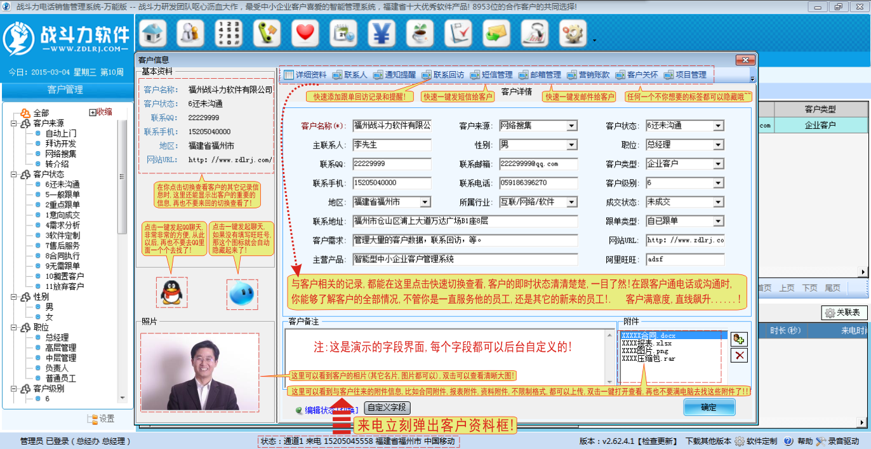The width and height of the screenshot is (871, 449).
Task: Open the 性别 dropdown in the detail form
Action: (572, 145)
